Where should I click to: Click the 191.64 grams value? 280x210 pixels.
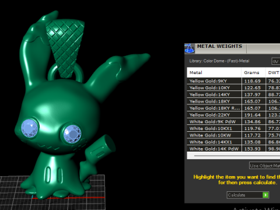point(252,115)
